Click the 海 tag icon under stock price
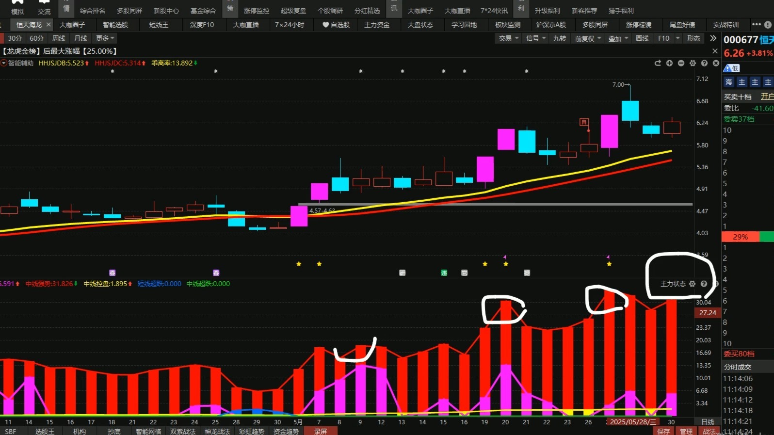 [728, 82]
